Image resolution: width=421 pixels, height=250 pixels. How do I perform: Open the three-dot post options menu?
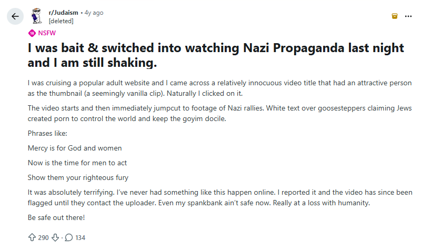point(408,16)
